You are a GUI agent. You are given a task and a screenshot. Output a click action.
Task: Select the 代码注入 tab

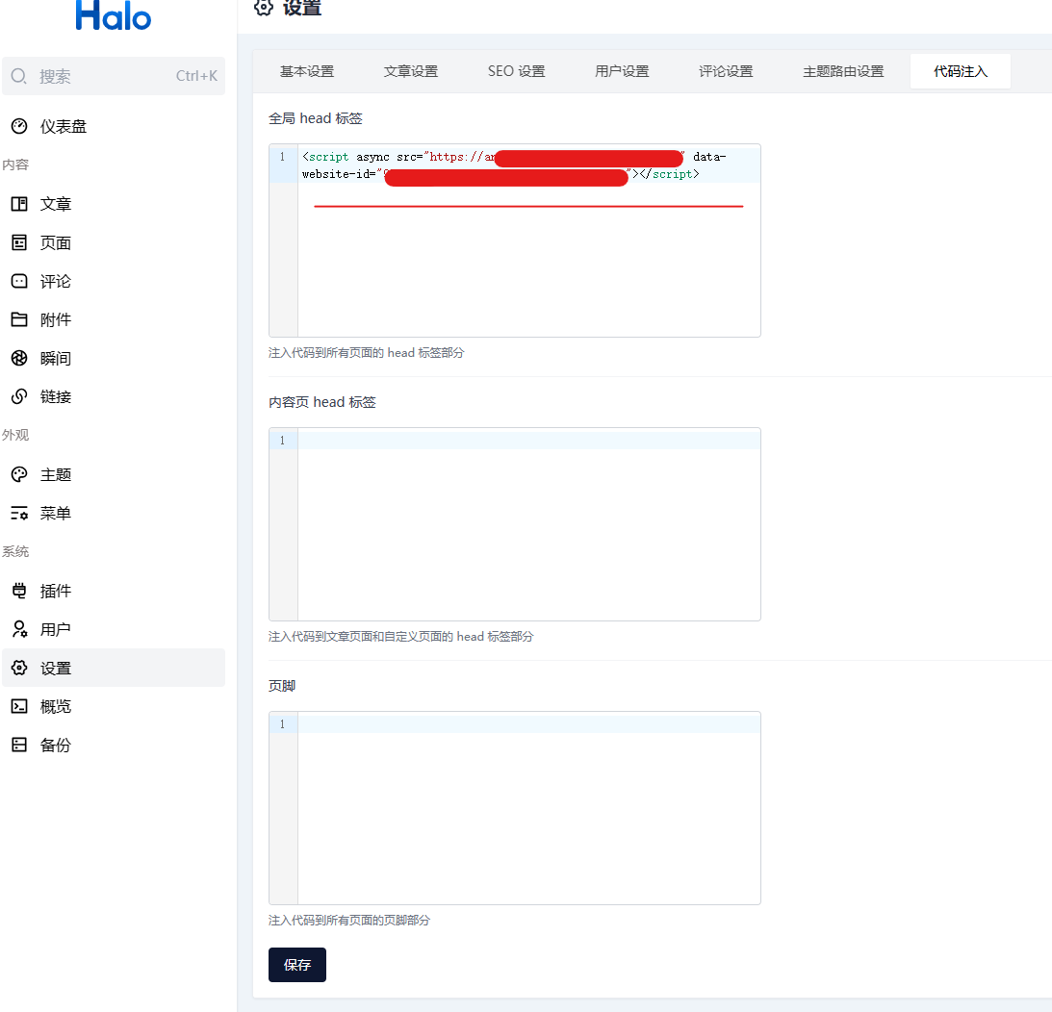click(x=961, y=71)
